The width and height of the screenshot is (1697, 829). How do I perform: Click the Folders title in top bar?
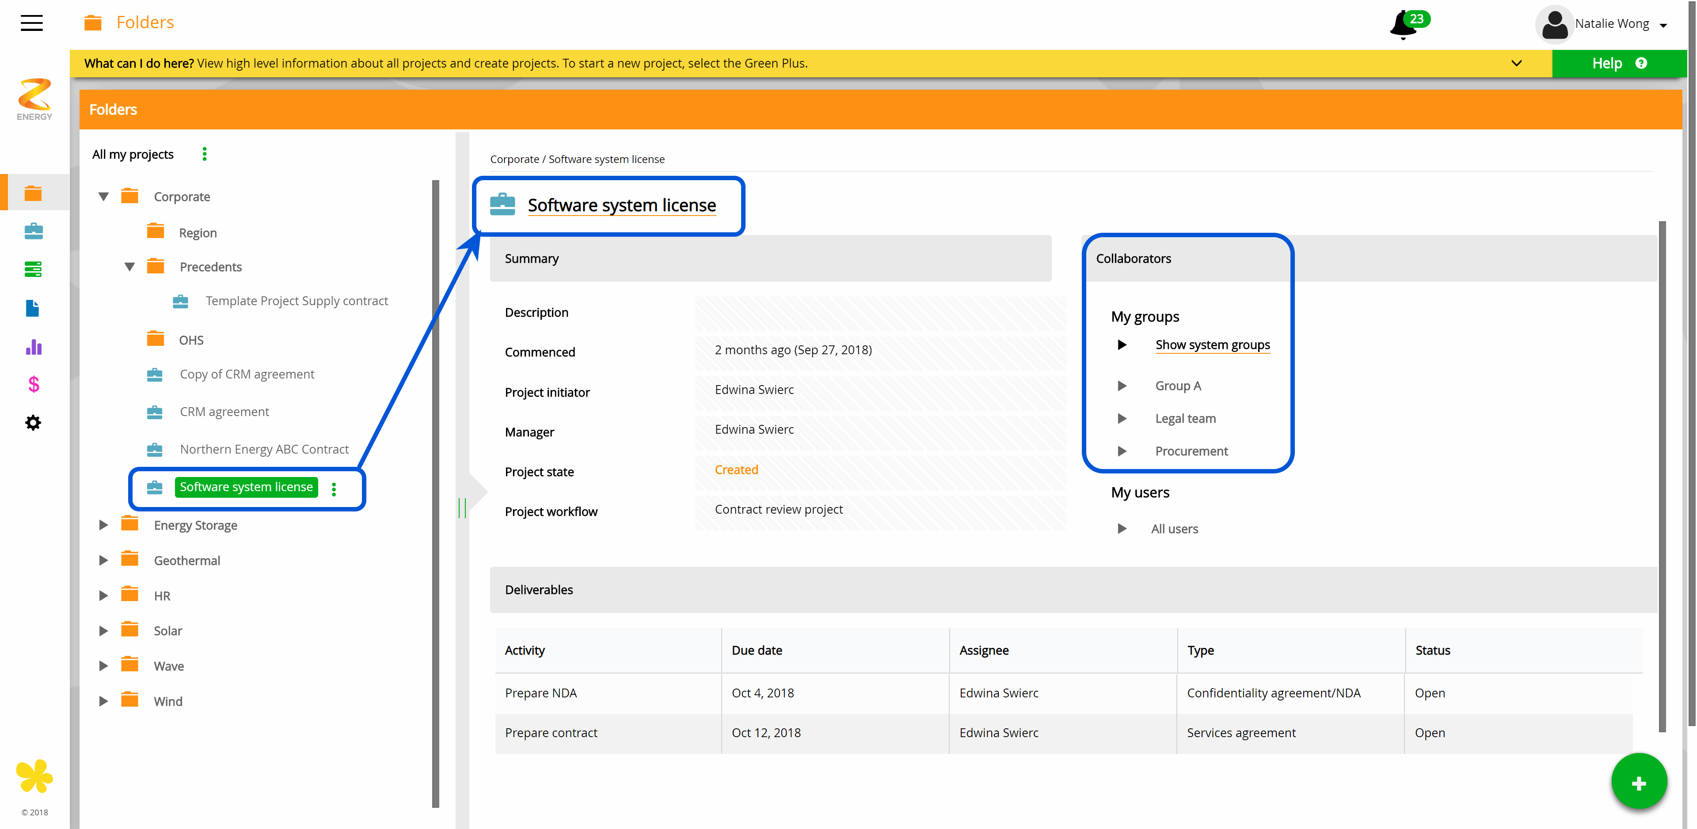144,23
